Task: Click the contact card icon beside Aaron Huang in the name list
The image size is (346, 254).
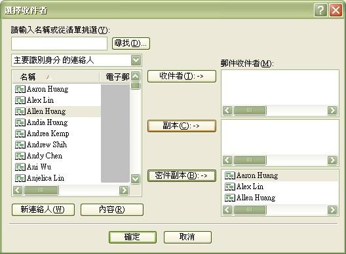Action: [x=20, y=89]
